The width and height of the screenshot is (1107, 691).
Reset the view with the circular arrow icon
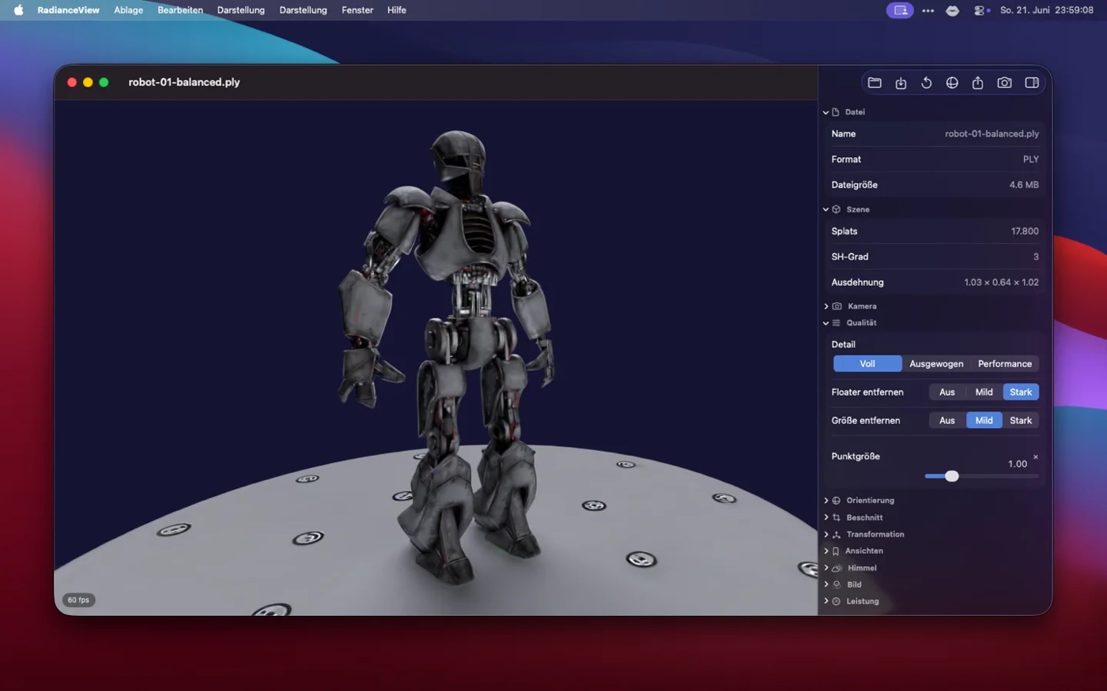(x=927, y=83)
